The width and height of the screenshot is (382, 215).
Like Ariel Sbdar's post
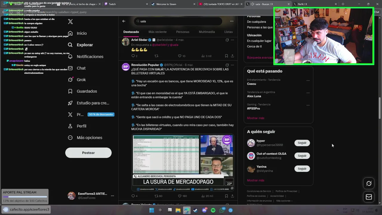(x=182, y=56)
